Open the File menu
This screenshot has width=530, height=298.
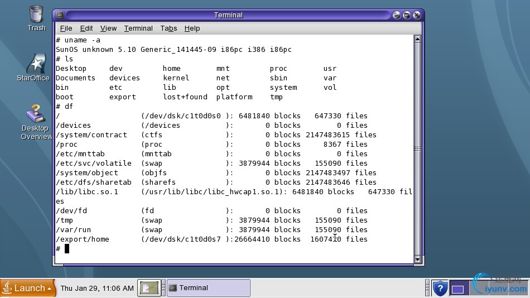pos(66,28)
